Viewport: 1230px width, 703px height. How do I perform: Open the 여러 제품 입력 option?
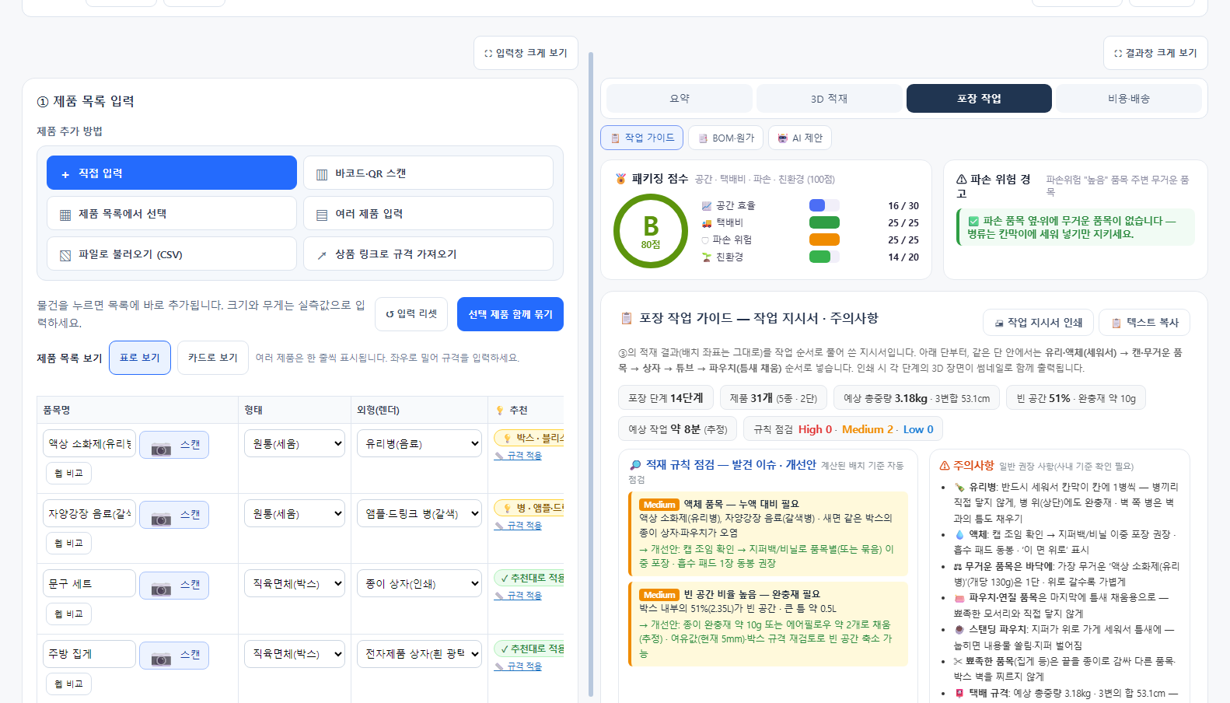click(428, 213)
